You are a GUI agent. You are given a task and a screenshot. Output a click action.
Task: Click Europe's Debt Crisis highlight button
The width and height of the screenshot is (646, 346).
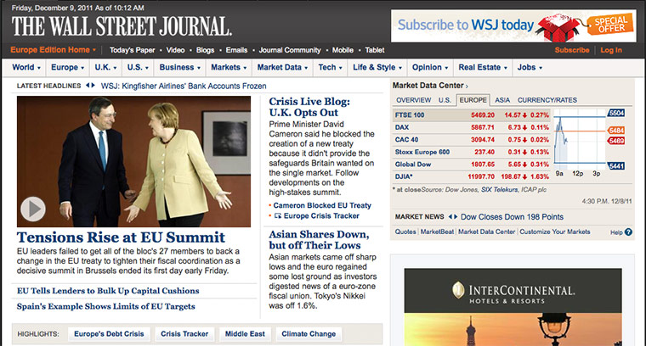point(109,334)
